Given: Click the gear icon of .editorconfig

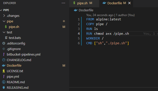Looking at the screenshot, I should tap(4, 43).
